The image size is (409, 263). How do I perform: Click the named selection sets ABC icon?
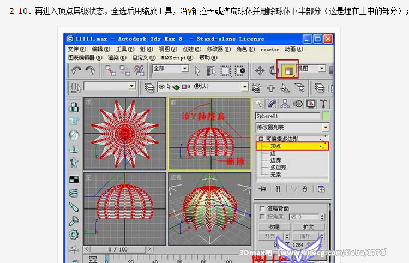76,88
